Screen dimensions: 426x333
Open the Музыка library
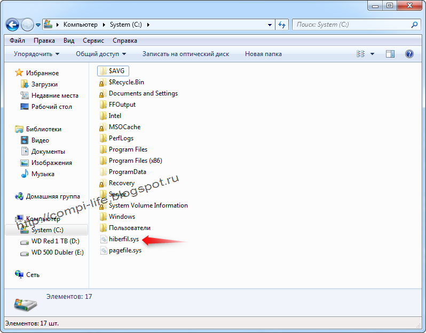(x=43, y=174)
